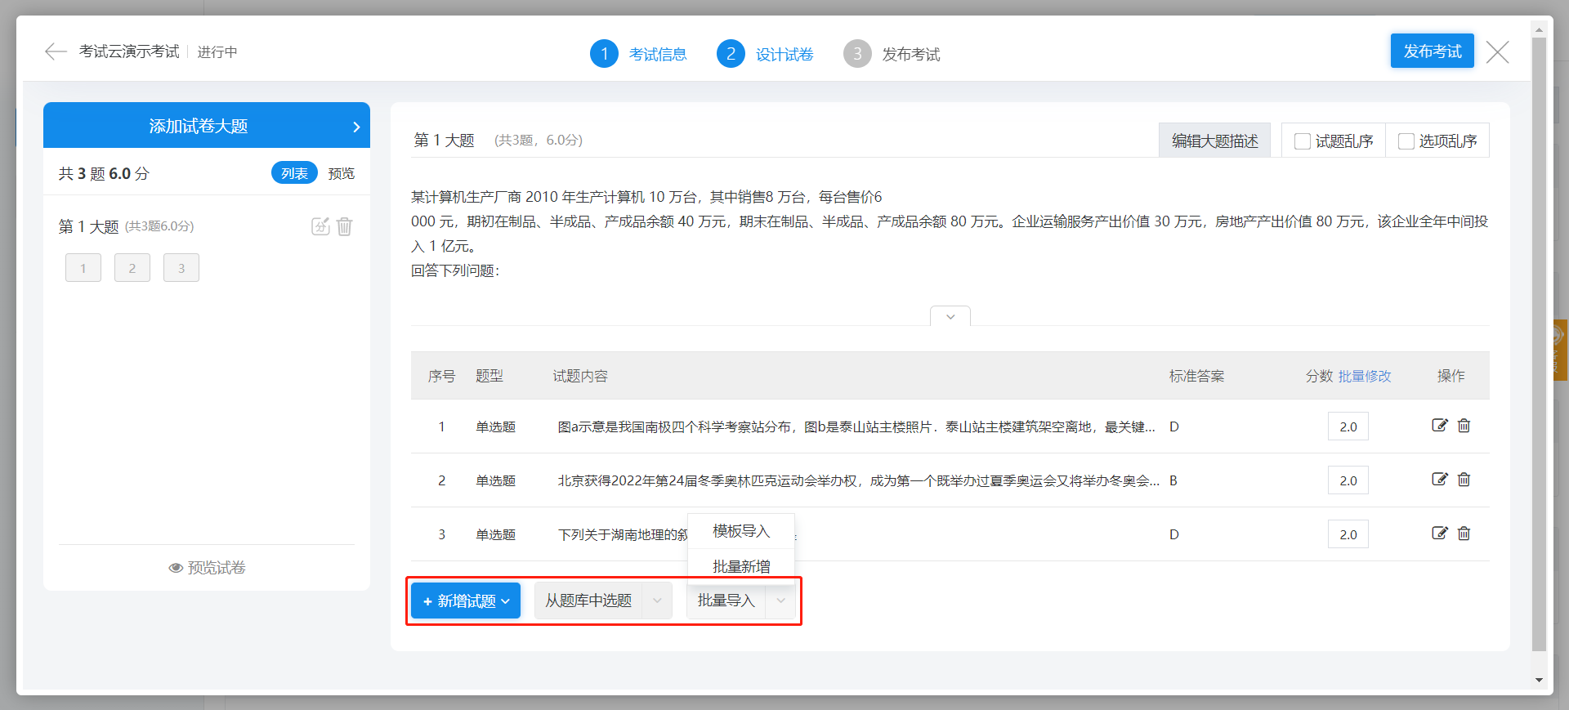Edit question 2 with the pencil icon
Image resolution: width=1569 pixels, height=710 pixels.
pyautogui.click(x=1439, y=480)
